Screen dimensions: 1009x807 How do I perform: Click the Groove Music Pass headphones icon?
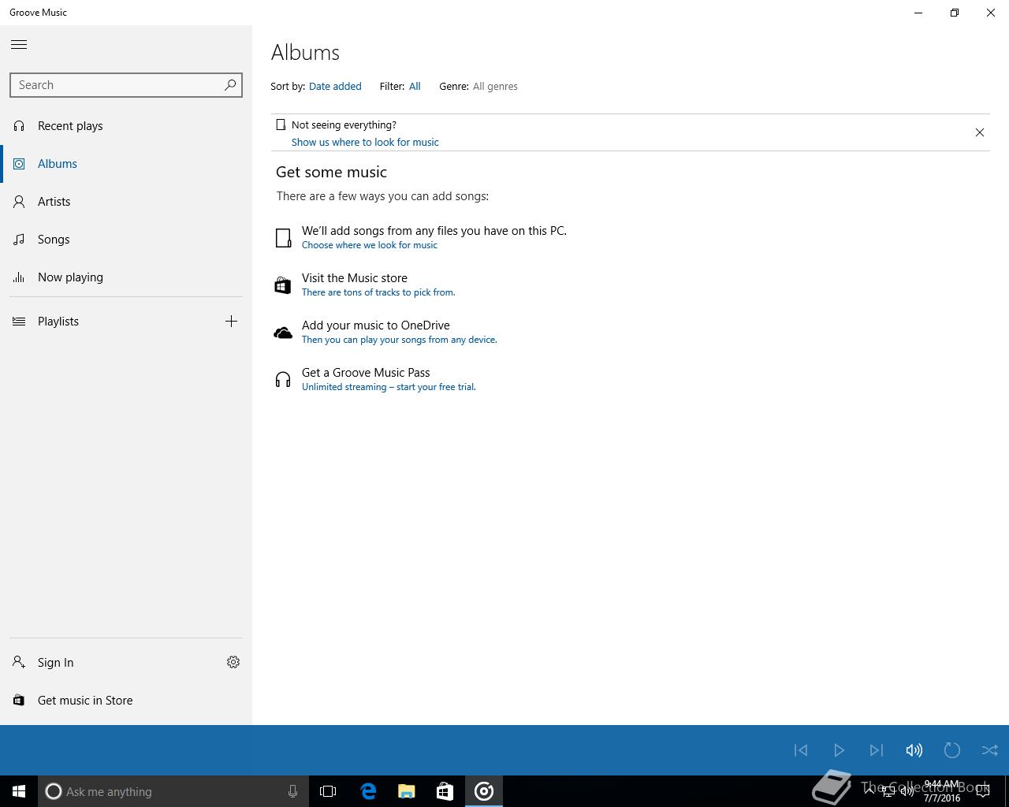282,381
